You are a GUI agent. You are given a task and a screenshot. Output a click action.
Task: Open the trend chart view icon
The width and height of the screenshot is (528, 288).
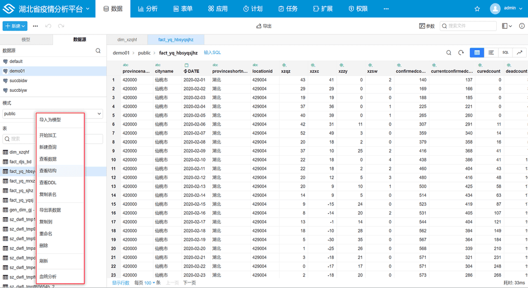pos(519,53)
